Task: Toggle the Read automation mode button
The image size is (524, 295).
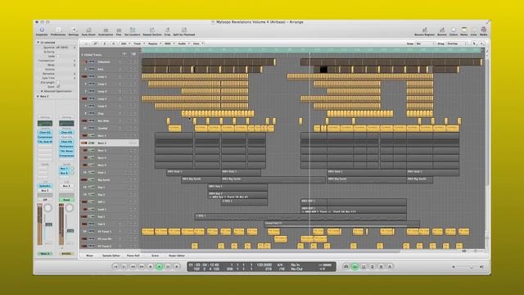Action: coord(66,200)
